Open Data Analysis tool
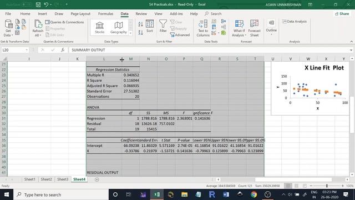355x200 pixels. pyautogui.click(x=295, y=22)
